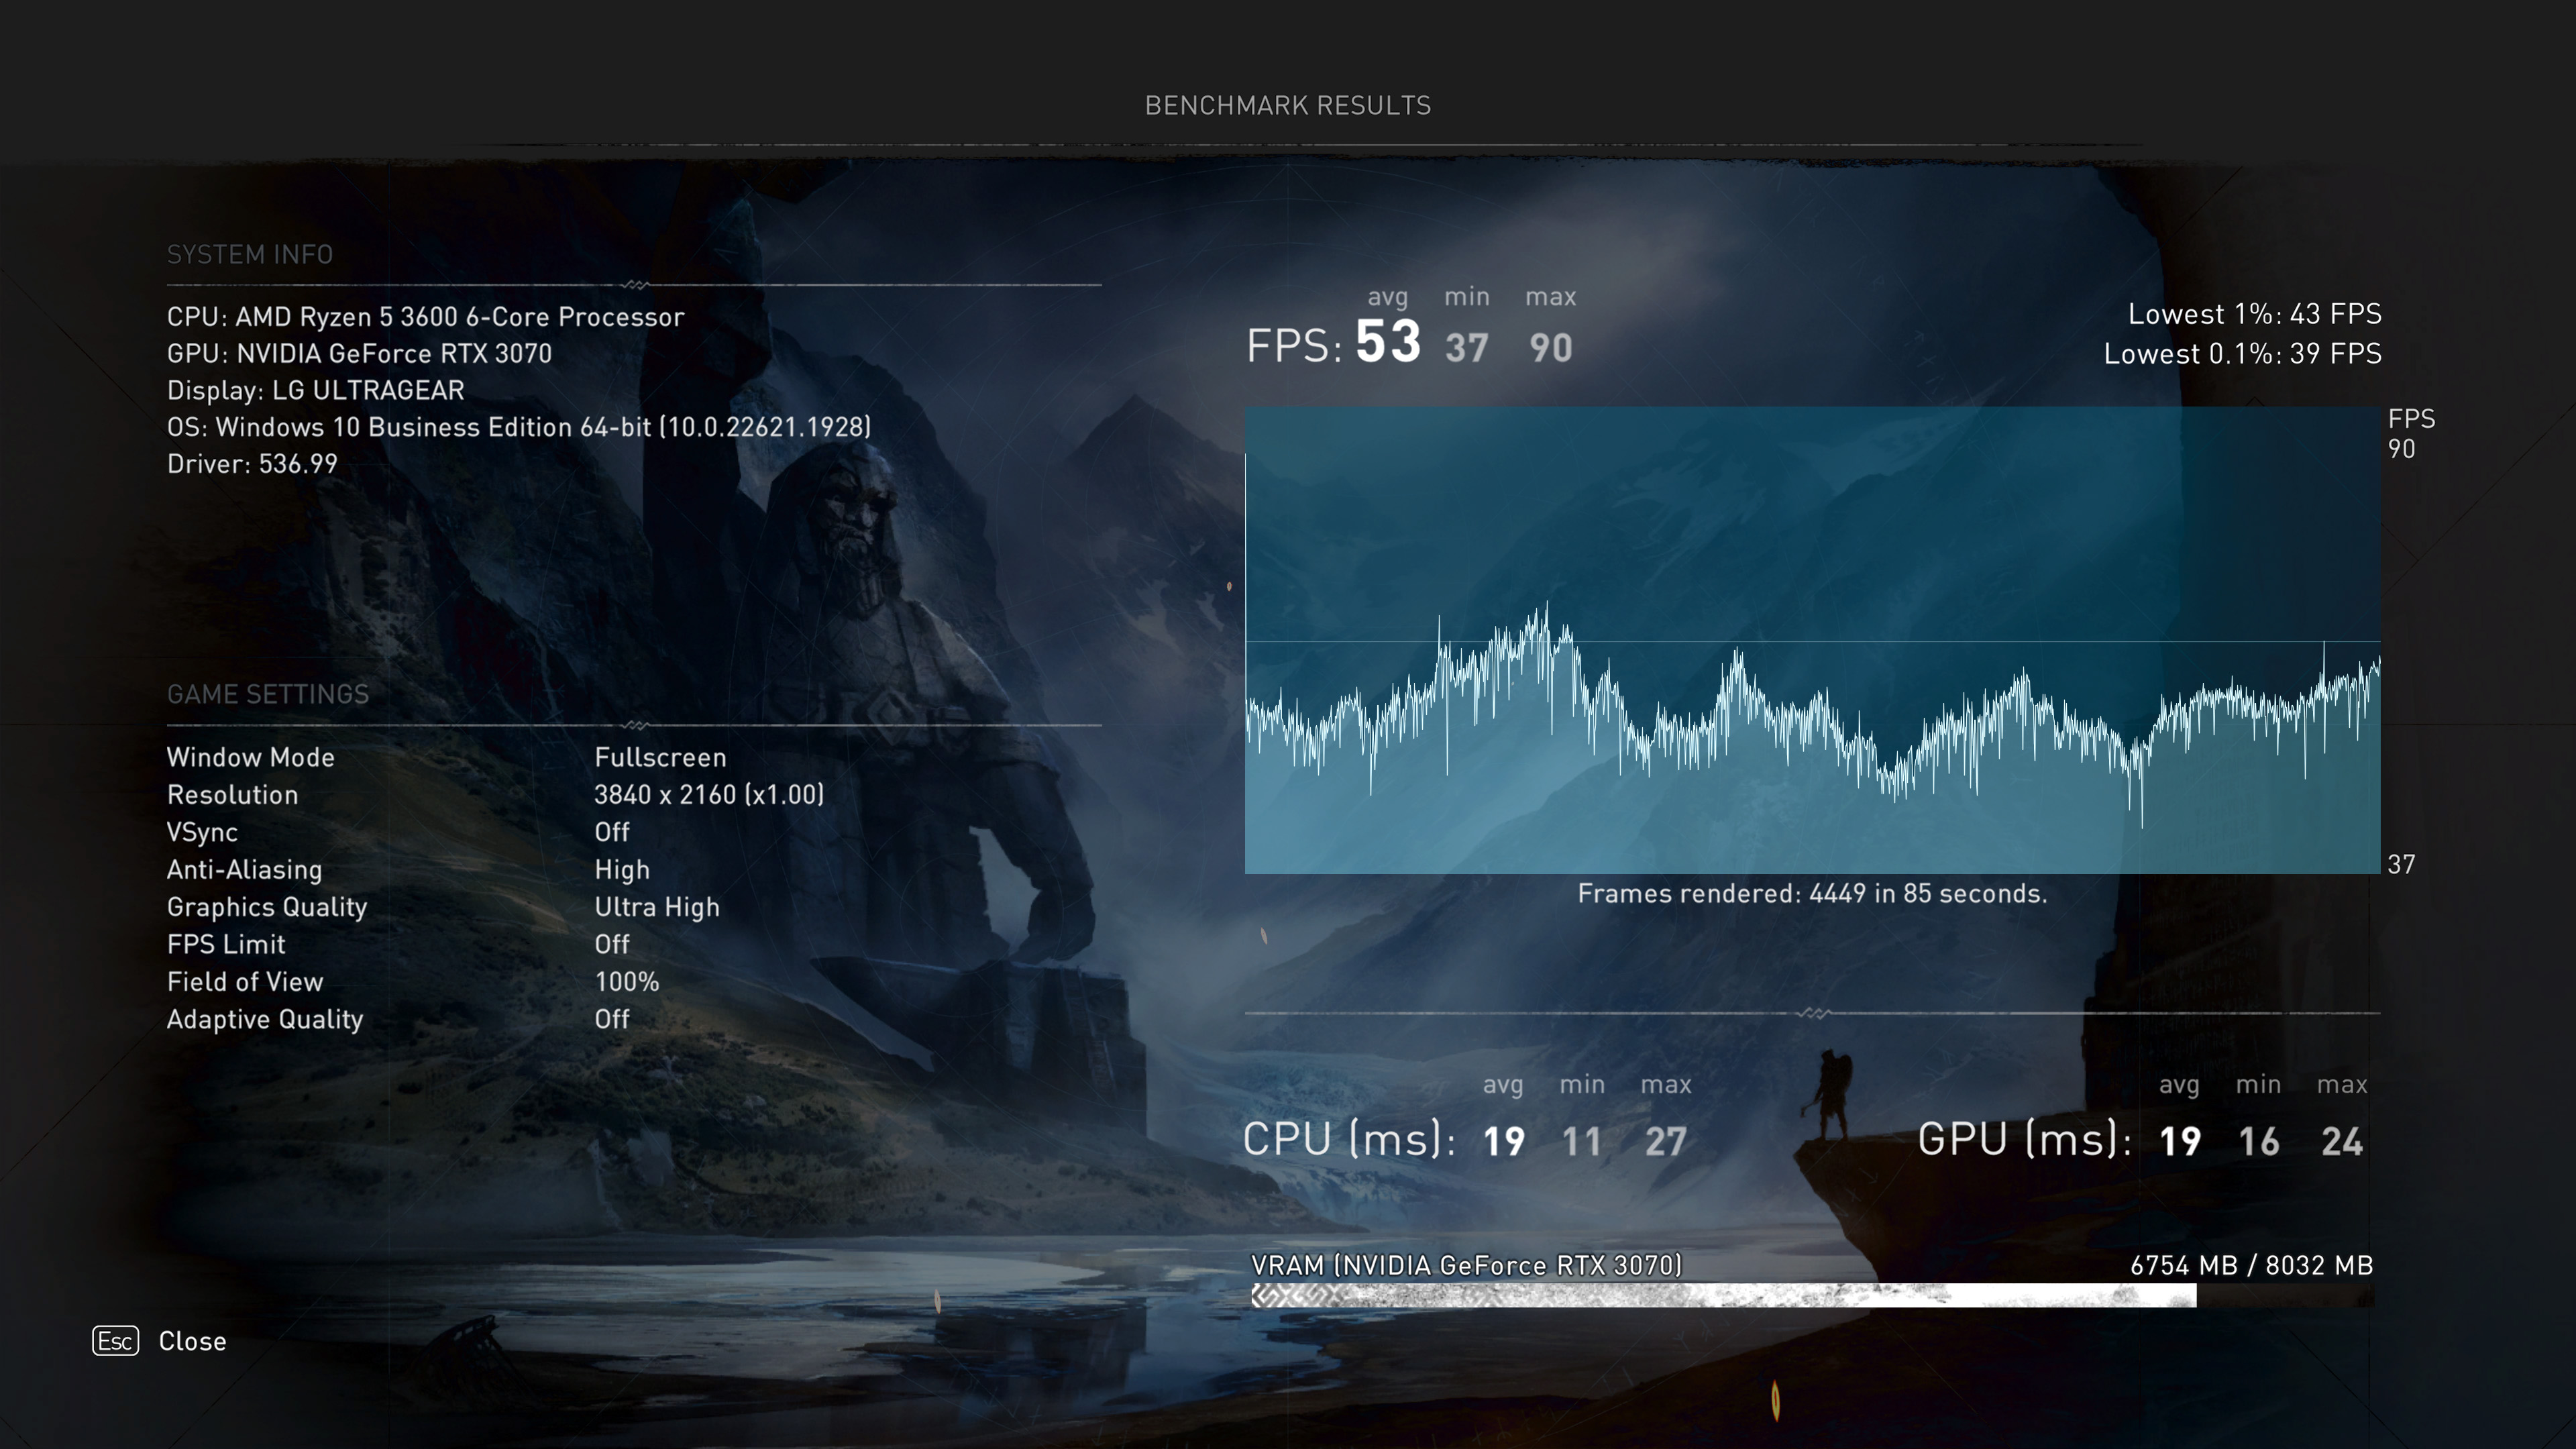The width and height of the screenshot is (2576, 1449).
Task: Click the Lowest 0.1%: 39 FPS text
Action: coord(2243,354)
